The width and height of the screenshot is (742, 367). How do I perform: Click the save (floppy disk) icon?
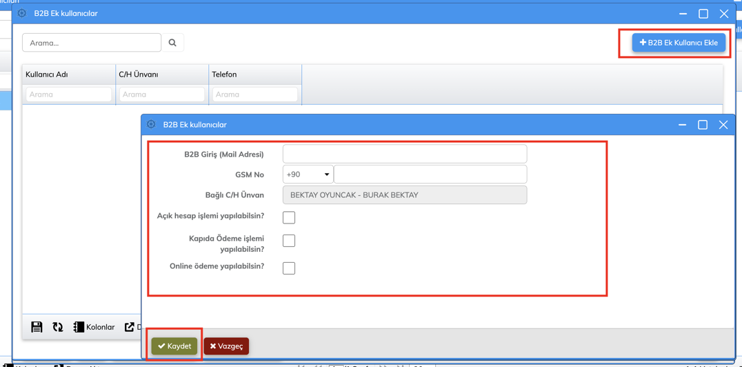point(37,327)
